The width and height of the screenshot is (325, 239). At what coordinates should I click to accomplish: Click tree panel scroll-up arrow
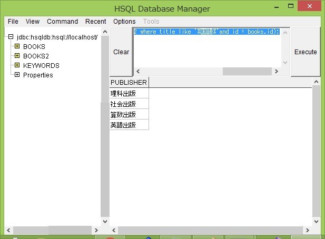click(x=105, y=32)
